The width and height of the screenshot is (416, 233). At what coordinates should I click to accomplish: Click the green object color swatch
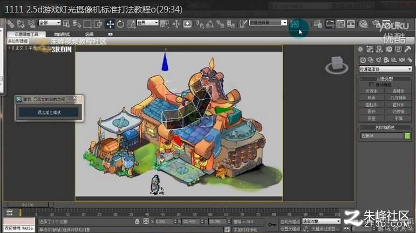407,136
